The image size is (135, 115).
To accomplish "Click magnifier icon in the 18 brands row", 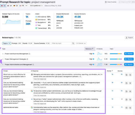I will (130, 75).
